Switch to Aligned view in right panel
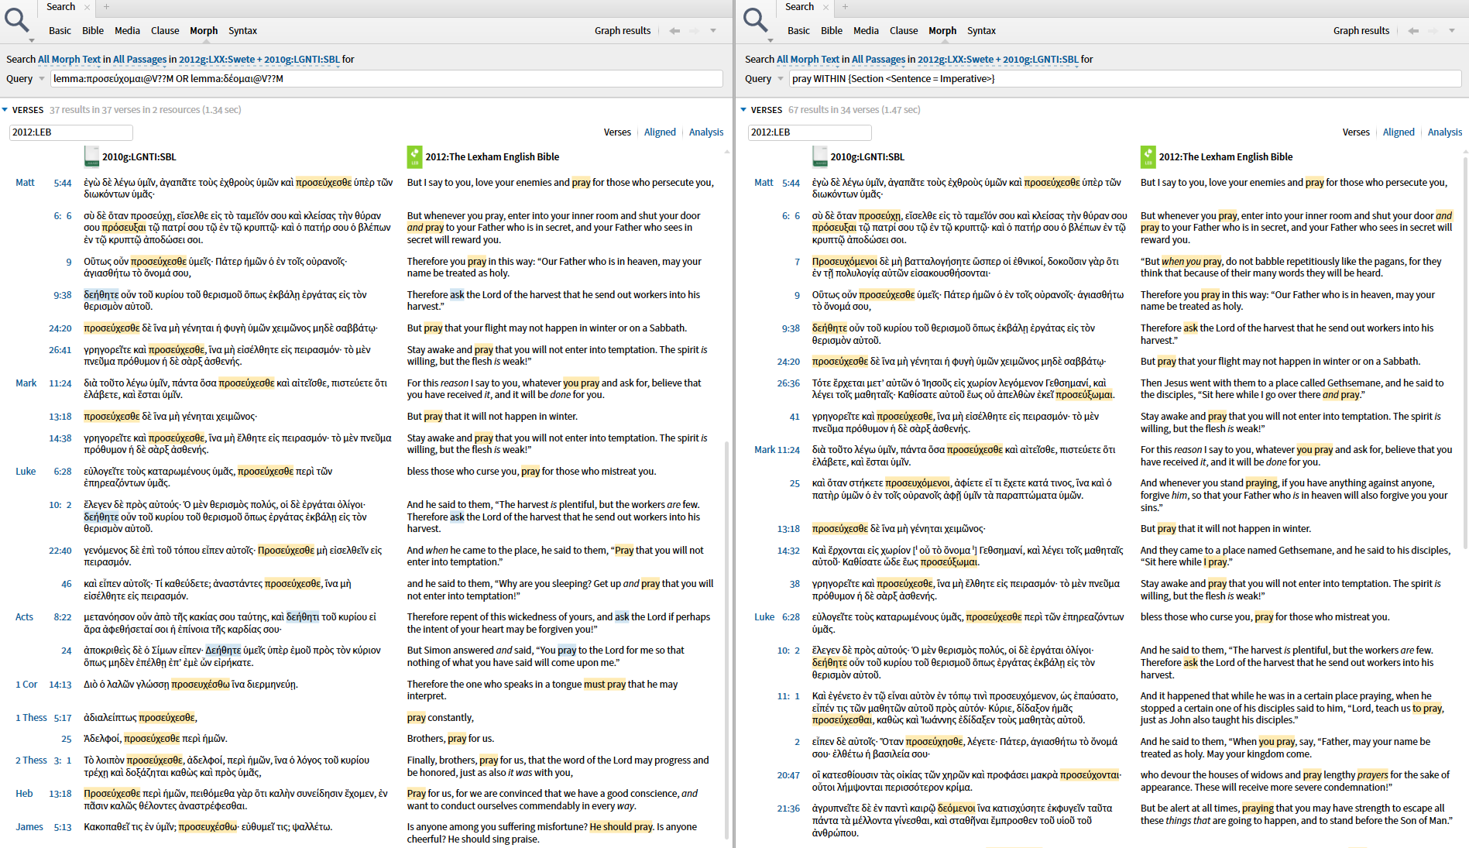 click(x=1399, y=132)
